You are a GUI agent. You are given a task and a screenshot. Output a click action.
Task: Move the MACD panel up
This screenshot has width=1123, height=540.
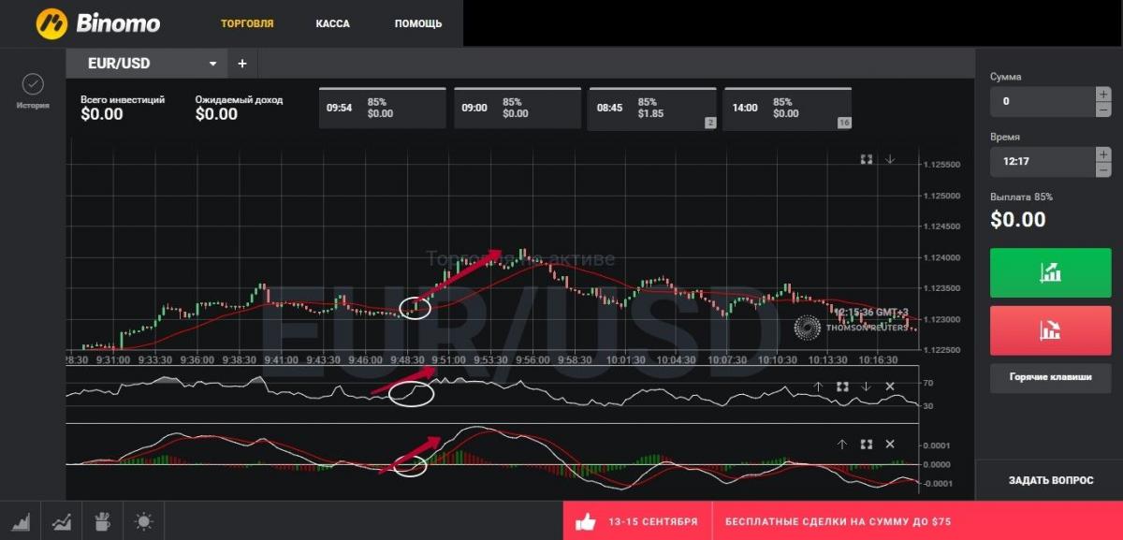(x=841, y=444)
